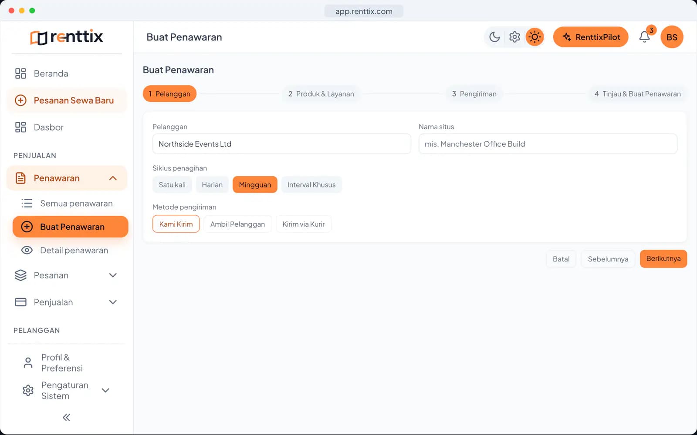Image resolution: width=697 pixels, height=435 pixels.
Task: Click Penjualan card icon
Action: pos(20,302)
